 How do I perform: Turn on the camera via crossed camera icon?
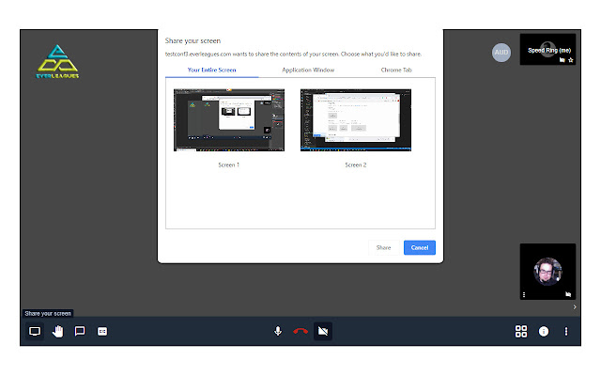coord(323,331)
